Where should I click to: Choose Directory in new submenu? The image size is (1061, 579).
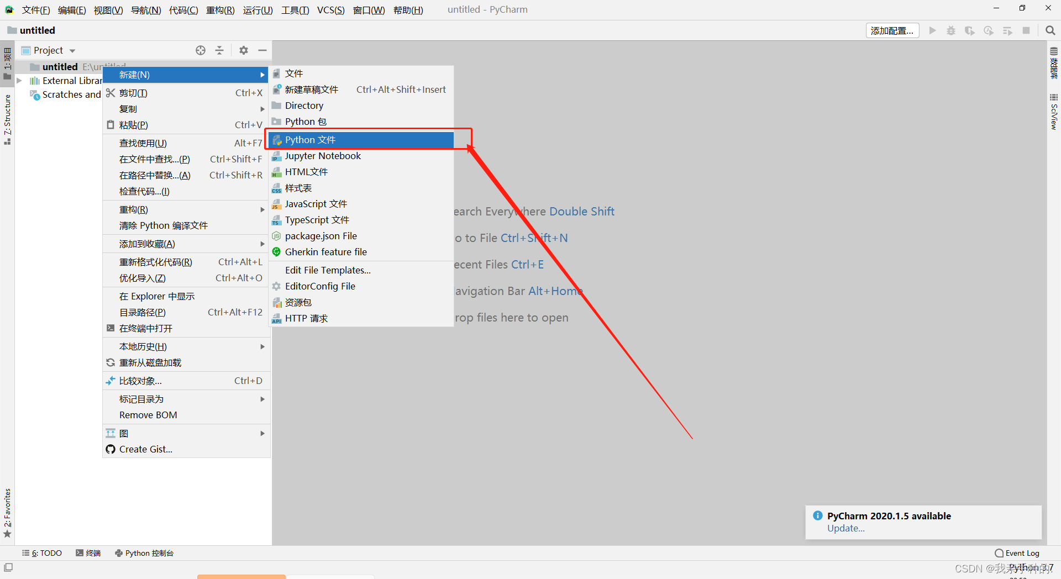pyautogui.click(x=361, y=106)
